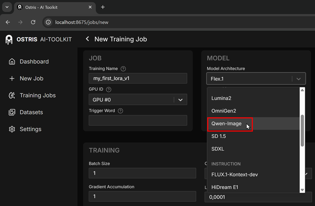This screenshot has height=206, width=315.
Task: Click the Training Name help question icon
Action: (x=123, y=69)
